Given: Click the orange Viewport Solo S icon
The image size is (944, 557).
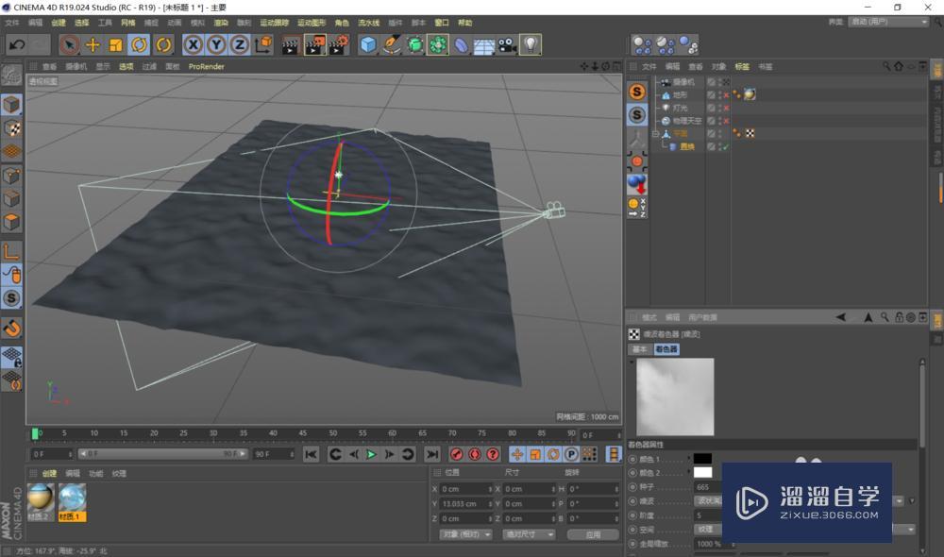Looking at the screenshot, I should click(637, 91).
